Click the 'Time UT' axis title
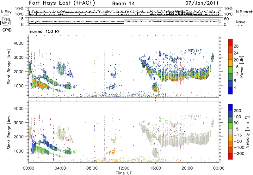Screen dimensions: 253x175 (x=124, y=173)
